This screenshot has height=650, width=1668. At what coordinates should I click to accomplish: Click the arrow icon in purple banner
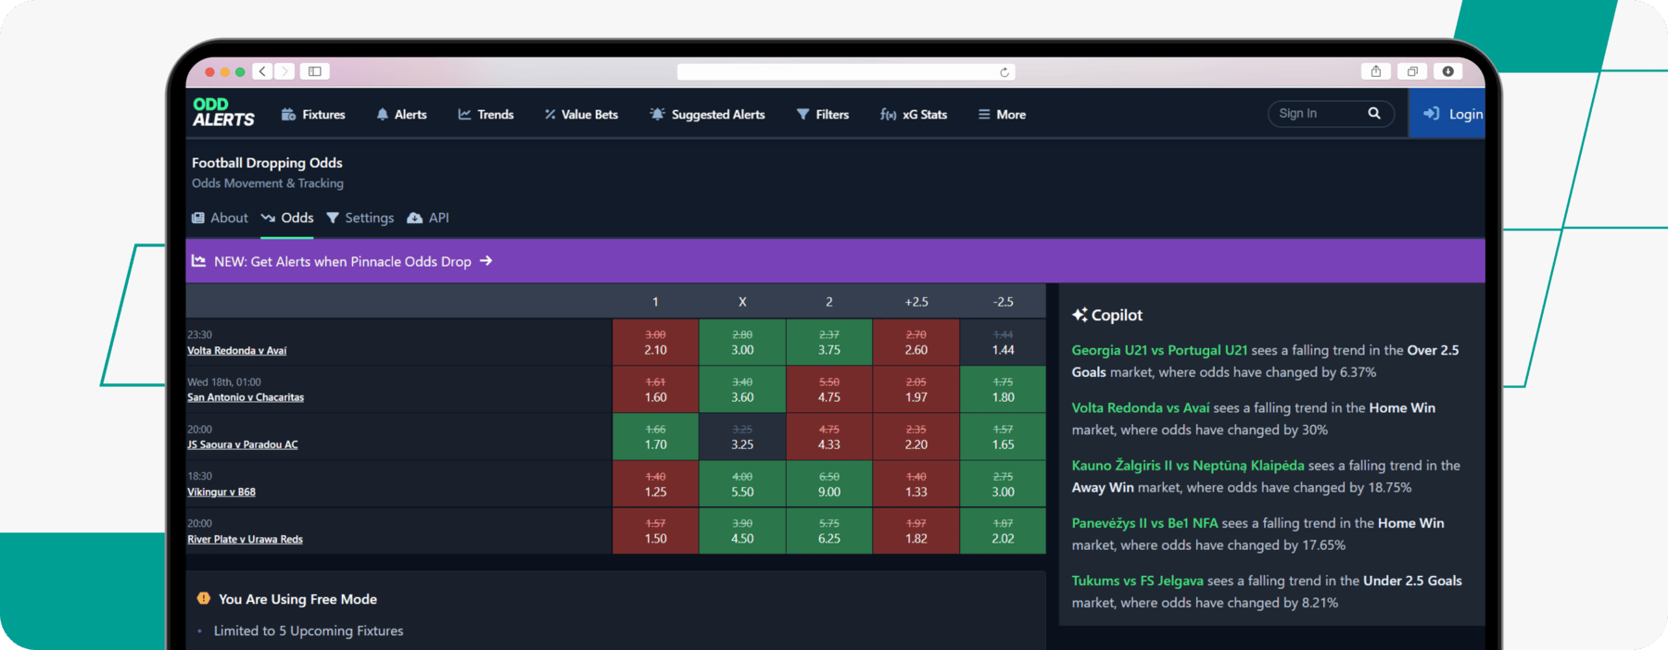486,261
